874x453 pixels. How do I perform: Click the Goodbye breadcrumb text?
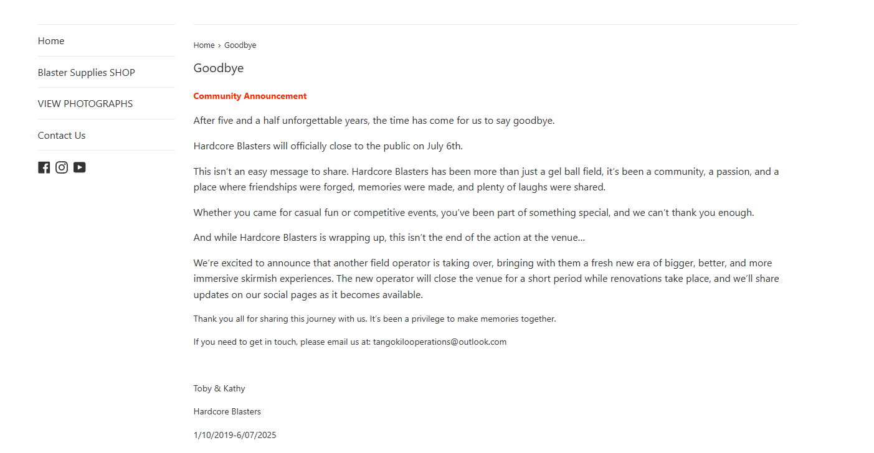pyautogui.click(x=240, y=45)
